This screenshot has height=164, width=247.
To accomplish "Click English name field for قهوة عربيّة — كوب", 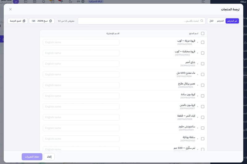I will point(81,42).
